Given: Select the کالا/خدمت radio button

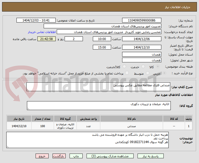Looking at the screenshot, I should 124,67.
